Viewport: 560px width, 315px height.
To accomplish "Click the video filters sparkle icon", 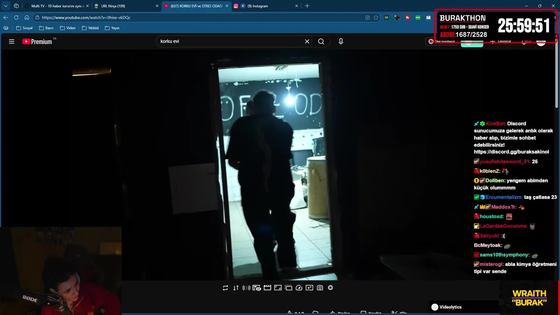I will point(309,288).
